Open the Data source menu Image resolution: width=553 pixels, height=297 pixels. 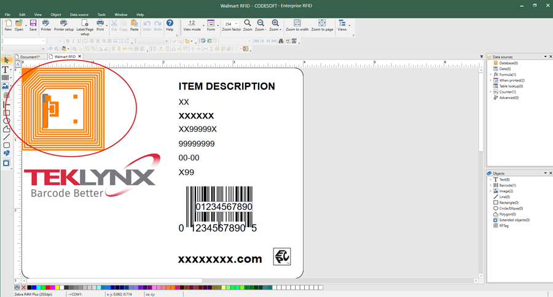(x=79, y=15)
